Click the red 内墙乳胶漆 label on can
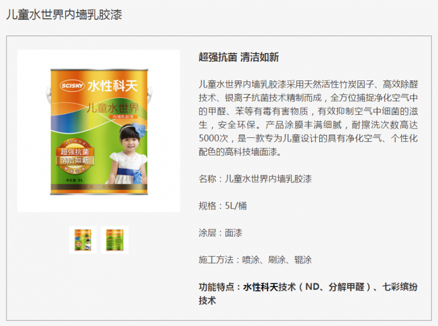This screenshot has width=438, height=326. 123,117
